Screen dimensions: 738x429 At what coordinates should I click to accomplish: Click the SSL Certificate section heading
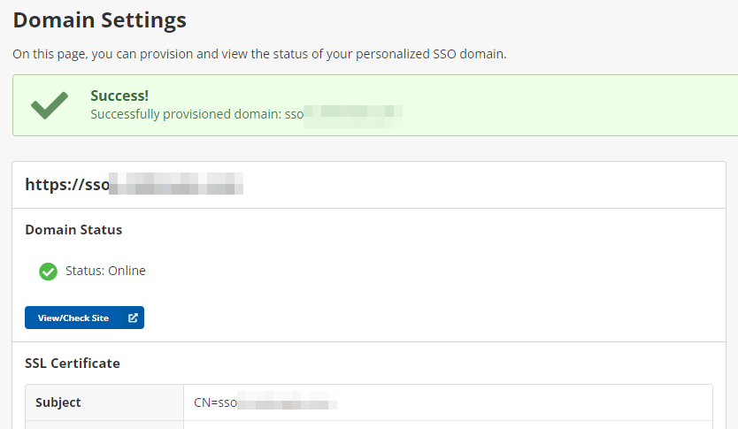click(73, 364)
